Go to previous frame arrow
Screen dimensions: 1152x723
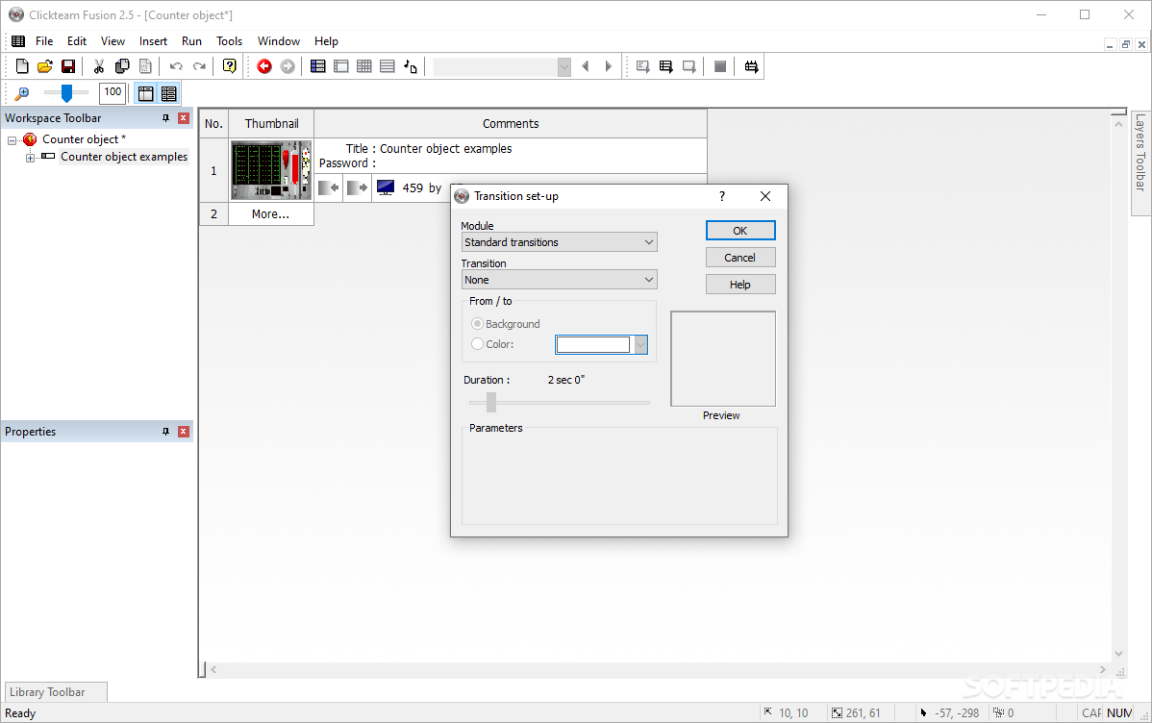click(586, 67)
